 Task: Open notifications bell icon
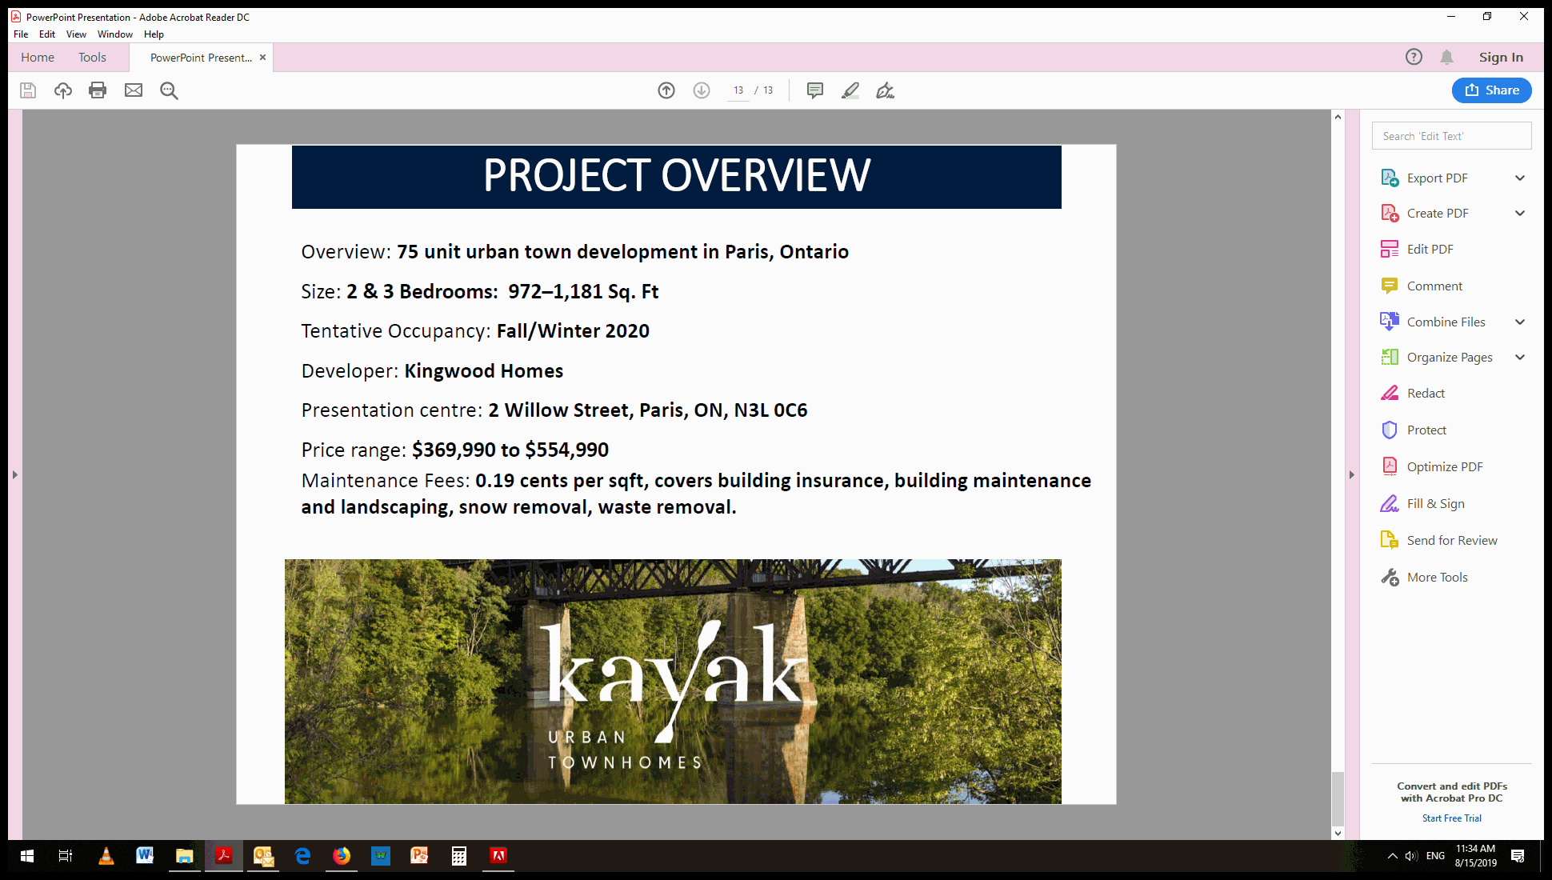(x=1446, y=57)
